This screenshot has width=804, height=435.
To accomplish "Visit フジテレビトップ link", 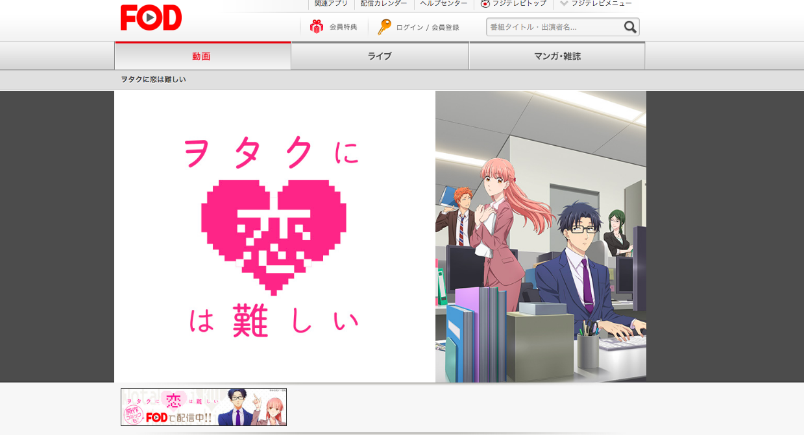I will 519,3.
